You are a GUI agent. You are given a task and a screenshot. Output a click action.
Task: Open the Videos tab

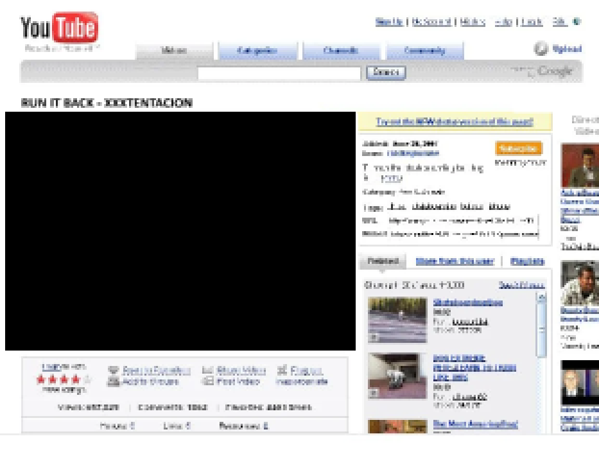click(x=174, y=51)
